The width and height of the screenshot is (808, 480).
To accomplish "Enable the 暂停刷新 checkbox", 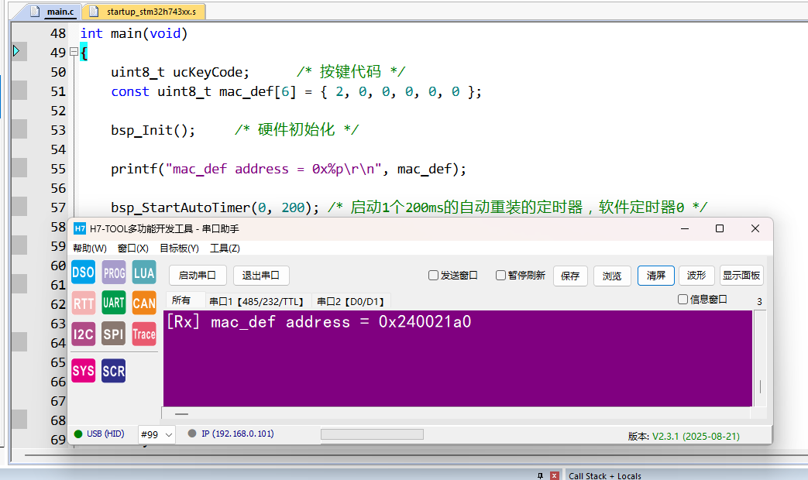I will click(501, 276).
